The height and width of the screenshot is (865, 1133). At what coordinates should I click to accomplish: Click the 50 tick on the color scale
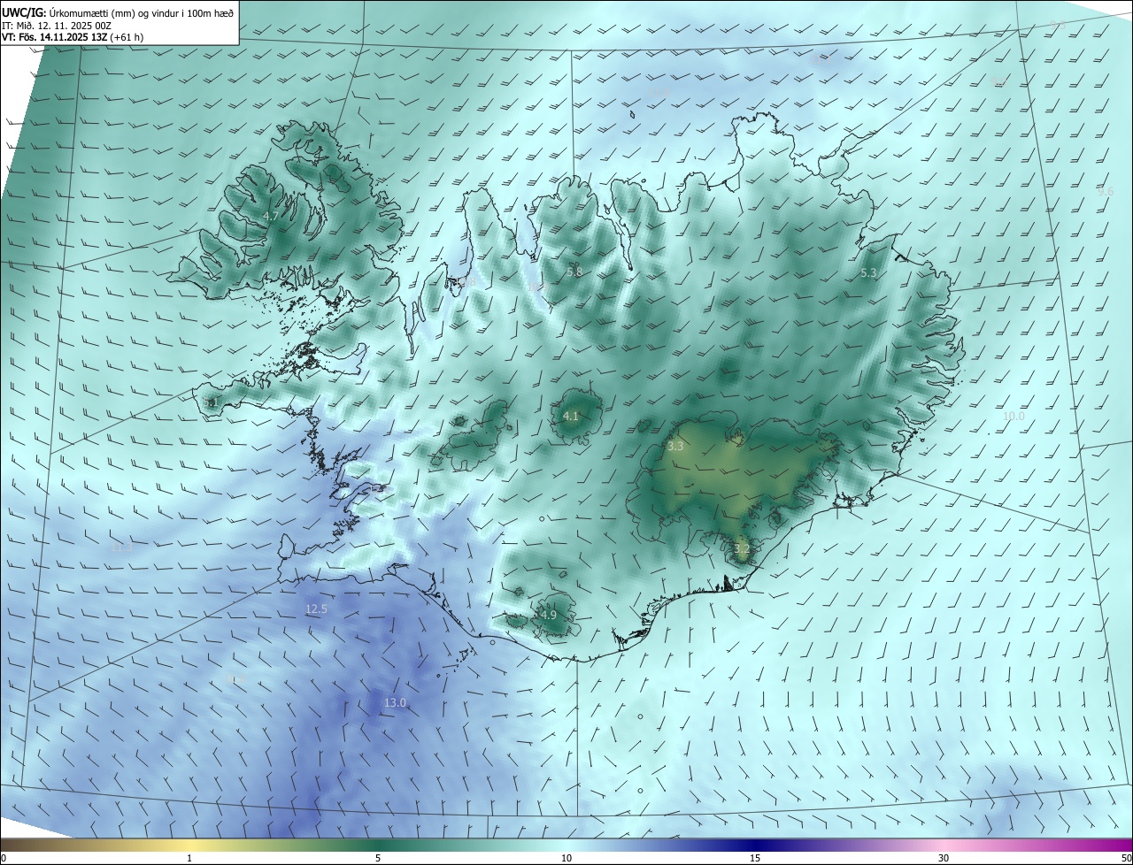pos(1126,858)
